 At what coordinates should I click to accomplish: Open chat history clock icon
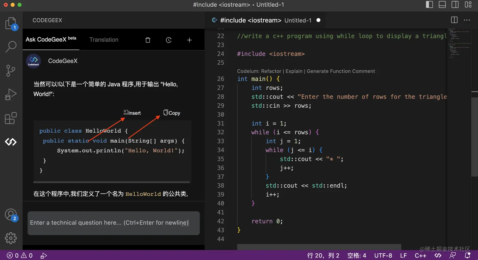tap(169, 40)
